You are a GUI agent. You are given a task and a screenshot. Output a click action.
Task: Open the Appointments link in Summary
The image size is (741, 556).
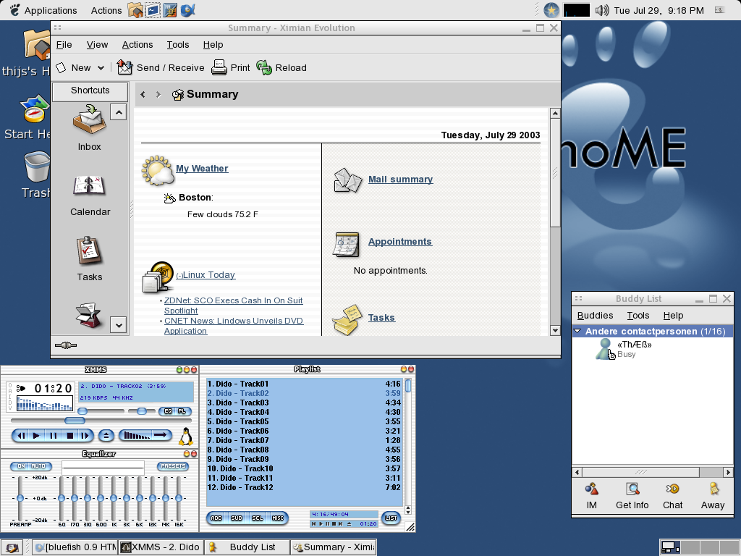coord(400,241)
